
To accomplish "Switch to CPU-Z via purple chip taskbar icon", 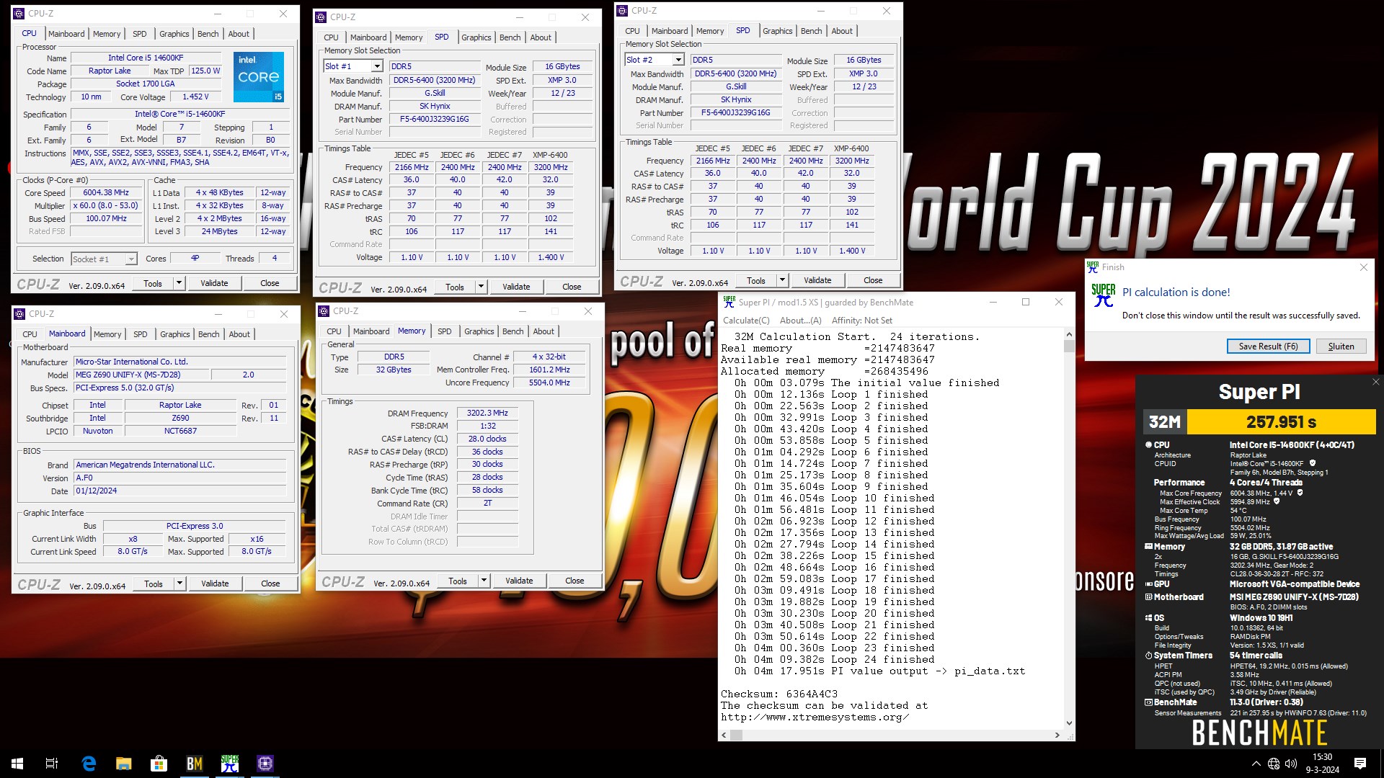I will pyautogui.click(x=265, y=764).
